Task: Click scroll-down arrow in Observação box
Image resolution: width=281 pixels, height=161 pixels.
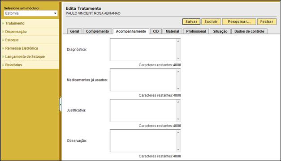Action: click(178, 149)
